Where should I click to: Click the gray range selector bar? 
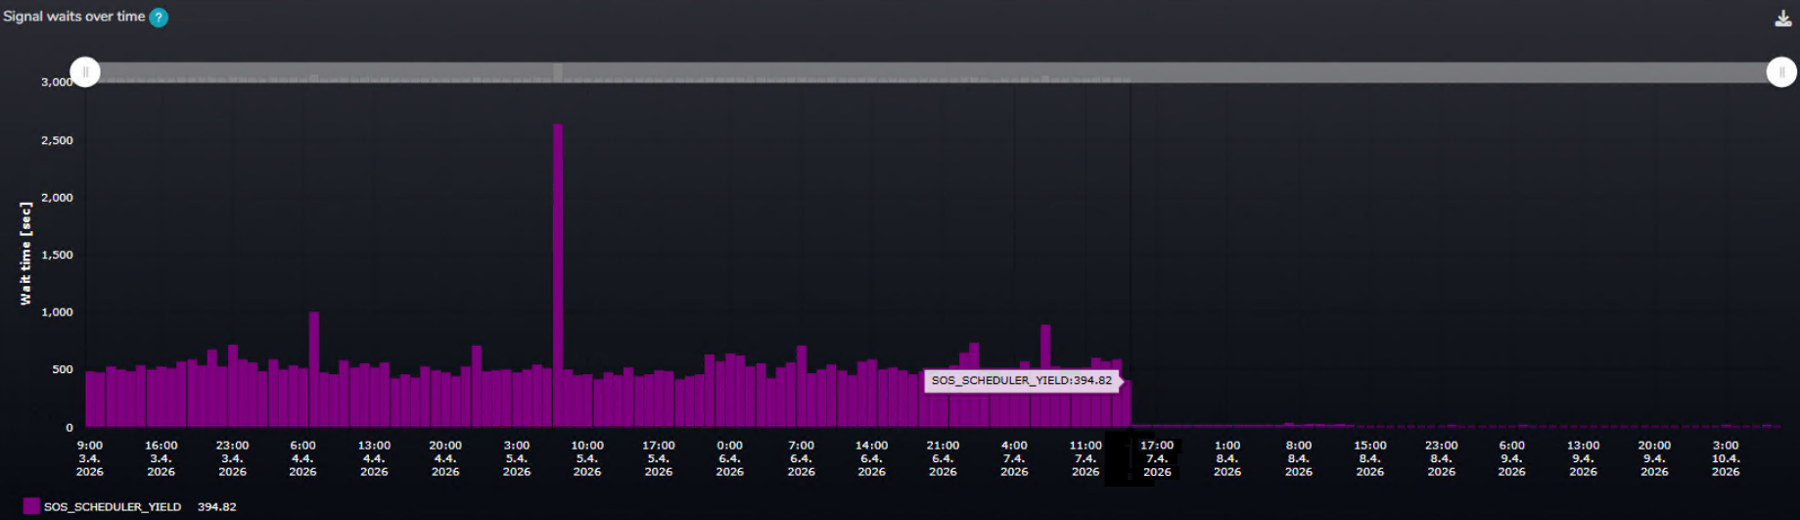pyautogui.click(x=933, y=72)
